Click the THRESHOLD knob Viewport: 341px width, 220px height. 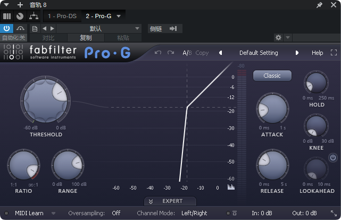[x=45, y=101]
